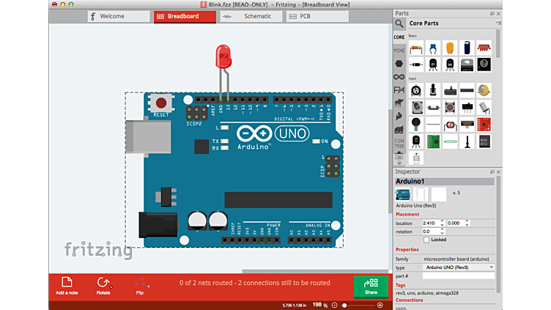The image size is (551, 310).
Task: Switch to the Schematic tab
Action: 251,16
